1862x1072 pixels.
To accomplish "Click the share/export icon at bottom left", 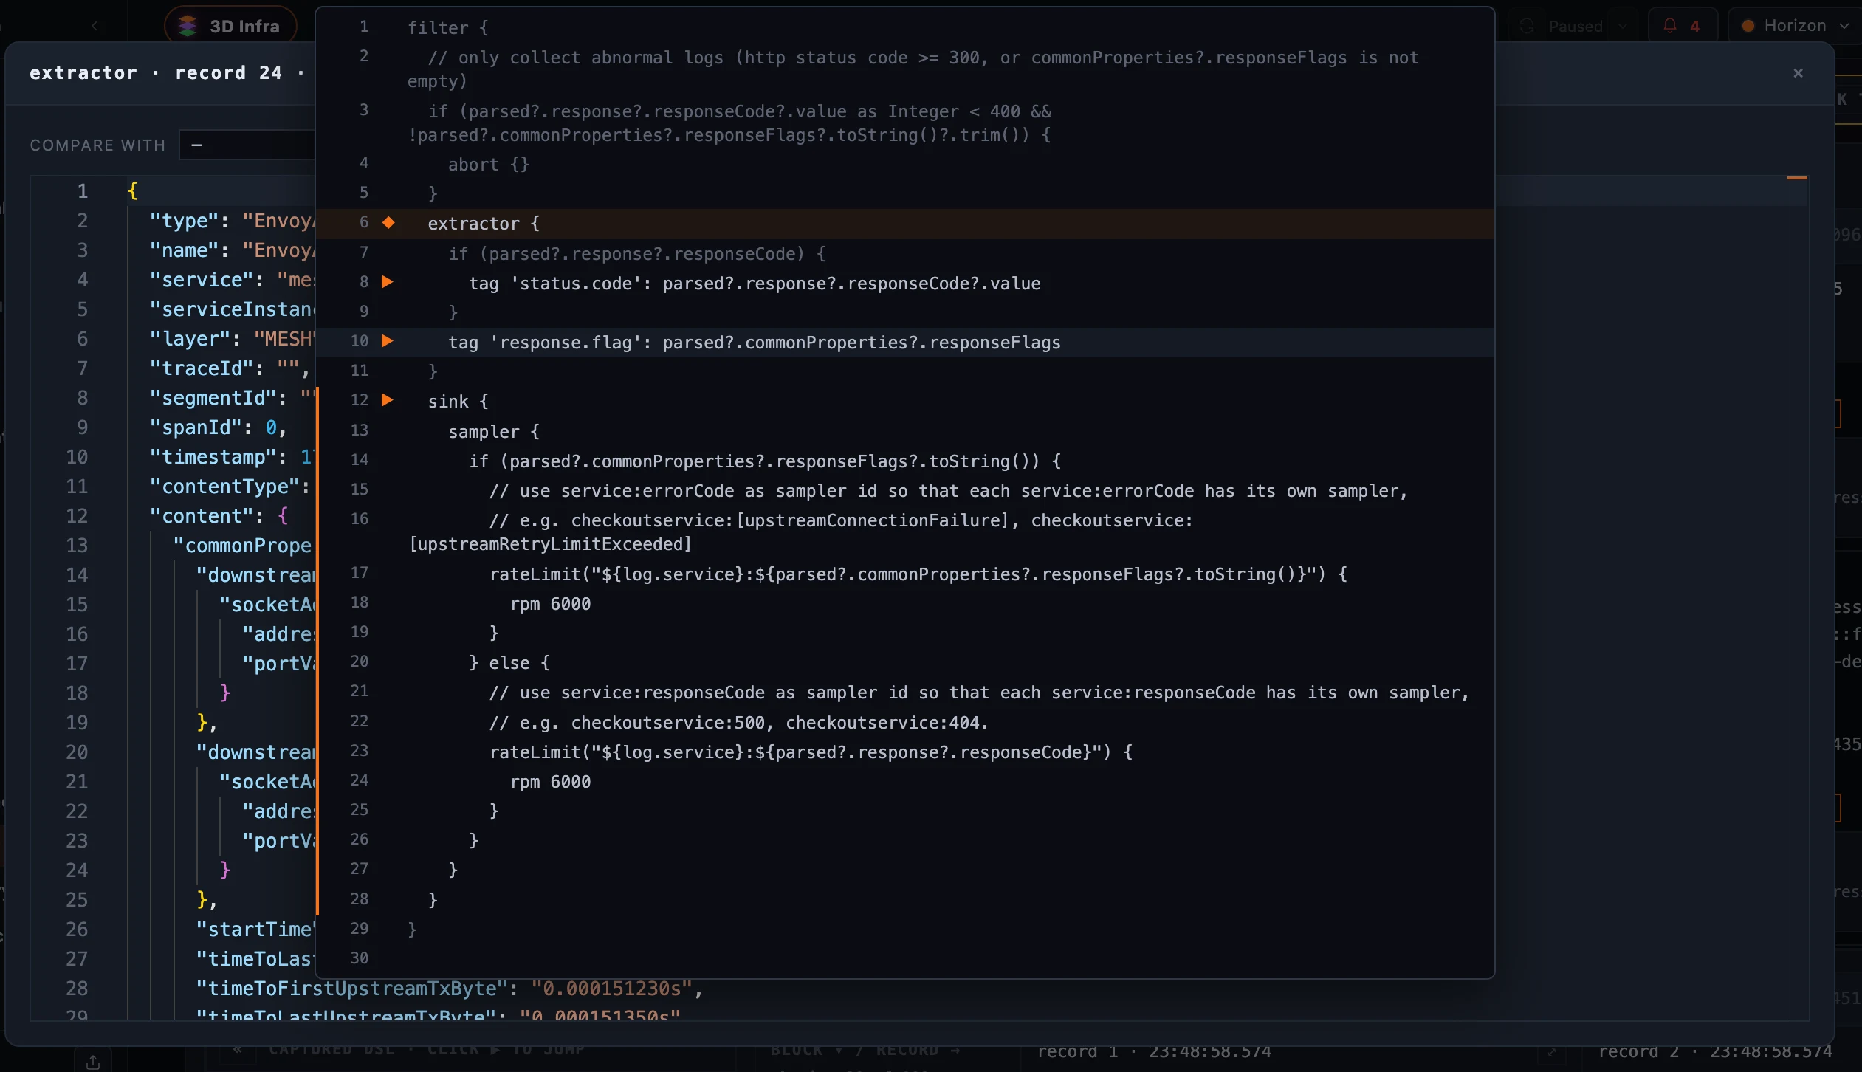I will [x=93, y=1062].
